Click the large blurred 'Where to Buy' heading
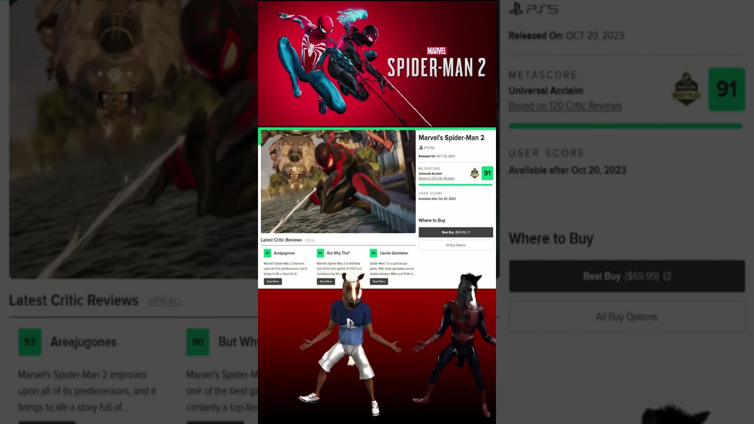This screenshot has height=424, width=754. coord(551,238)
